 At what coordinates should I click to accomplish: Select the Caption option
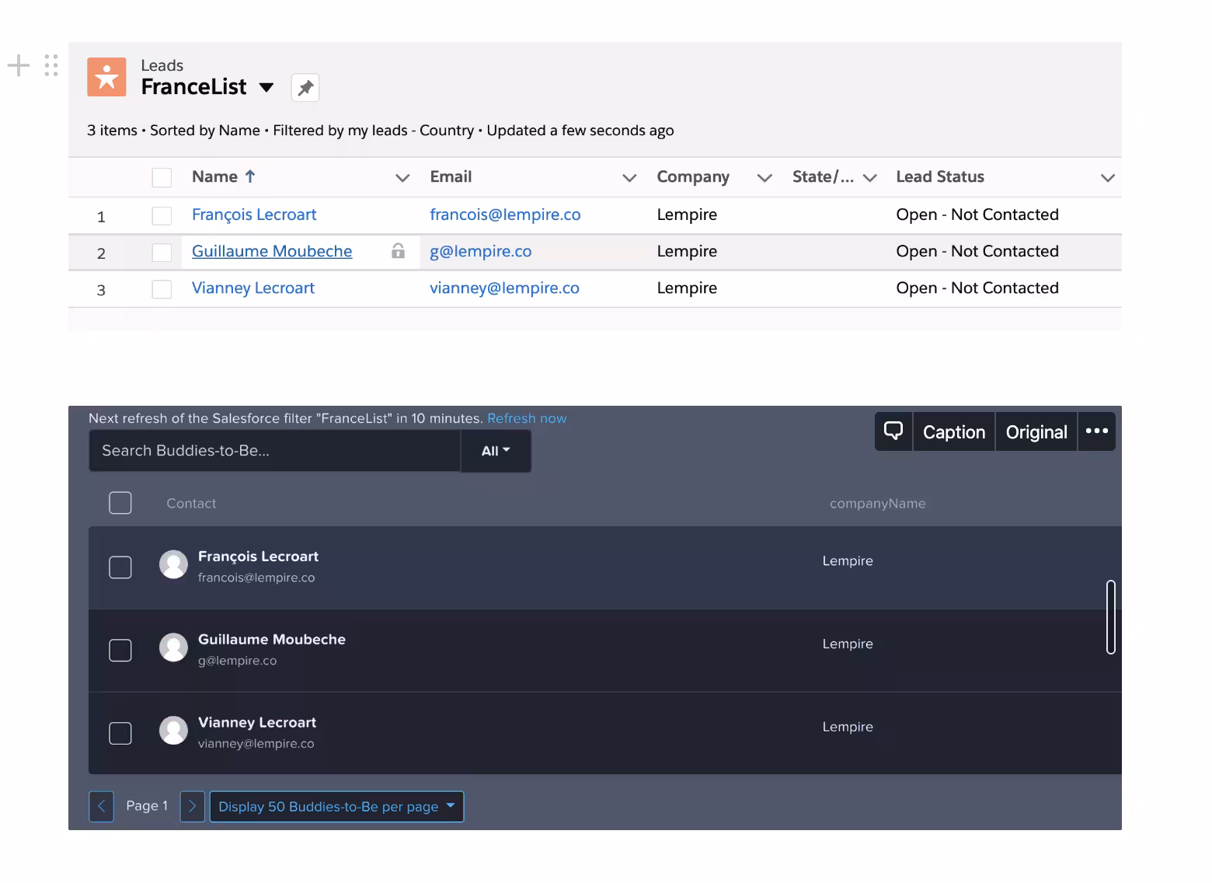tap(953, 432)
